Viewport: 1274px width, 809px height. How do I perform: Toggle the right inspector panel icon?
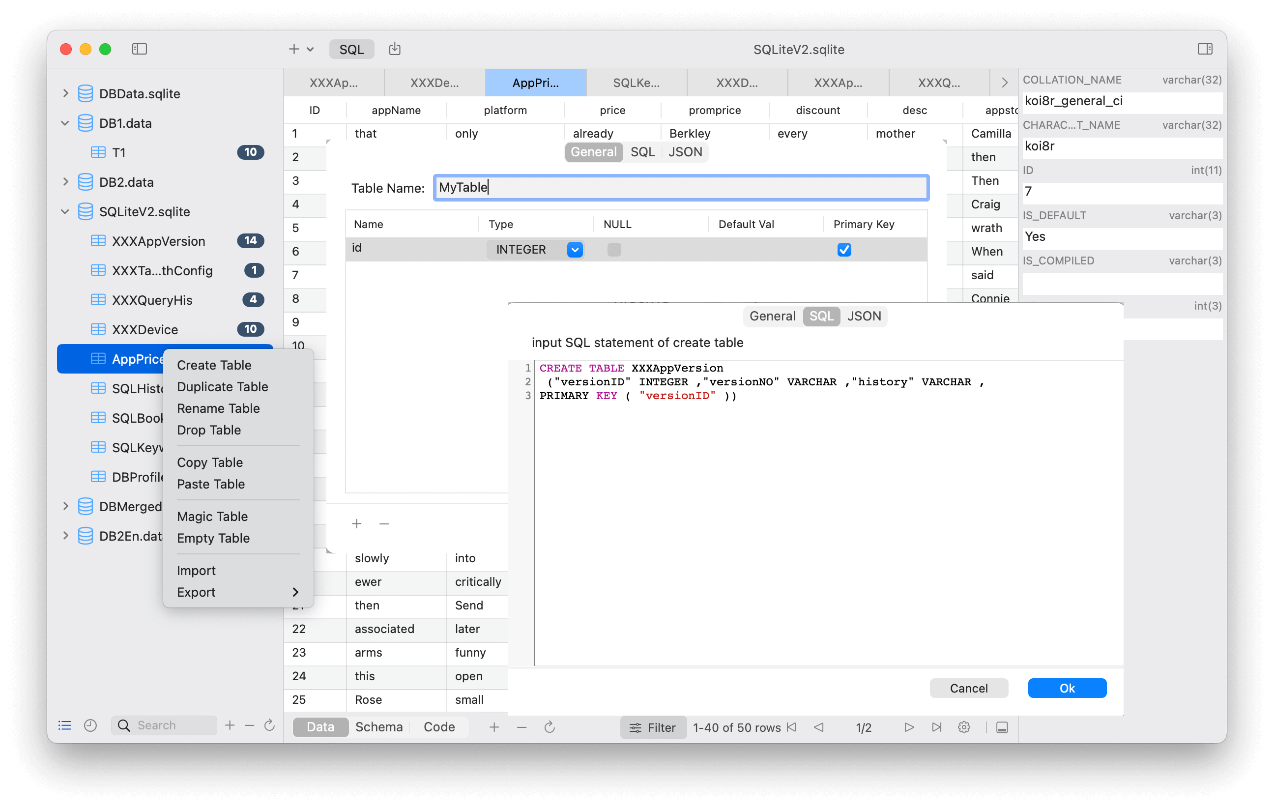point(1205,49)
